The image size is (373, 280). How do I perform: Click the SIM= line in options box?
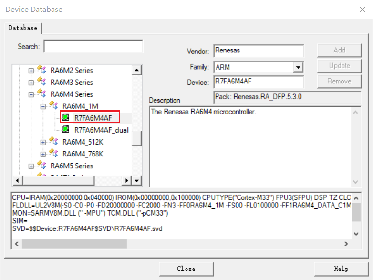(x=20, y=221)
